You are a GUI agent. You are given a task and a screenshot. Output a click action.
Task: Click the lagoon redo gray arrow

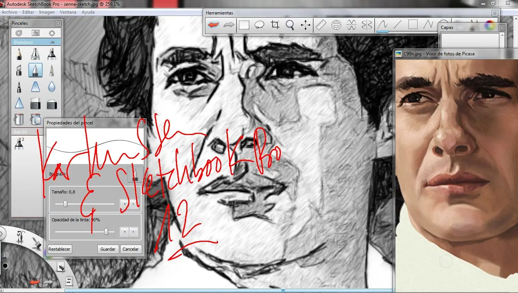coord(48,282)
